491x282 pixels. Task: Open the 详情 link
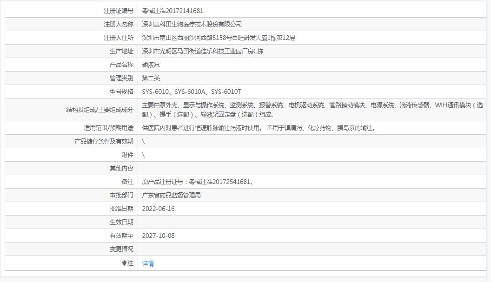tap(148, 263)
